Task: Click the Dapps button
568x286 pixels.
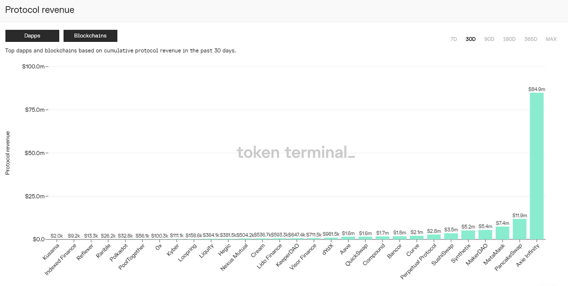Action: coord(32,36)
